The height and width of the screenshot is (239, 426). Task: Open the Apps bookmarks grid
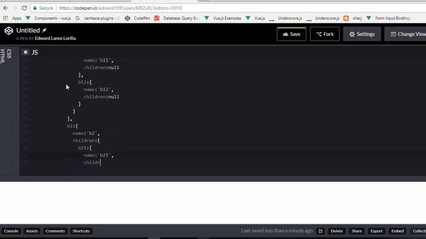tap(12, 18)
